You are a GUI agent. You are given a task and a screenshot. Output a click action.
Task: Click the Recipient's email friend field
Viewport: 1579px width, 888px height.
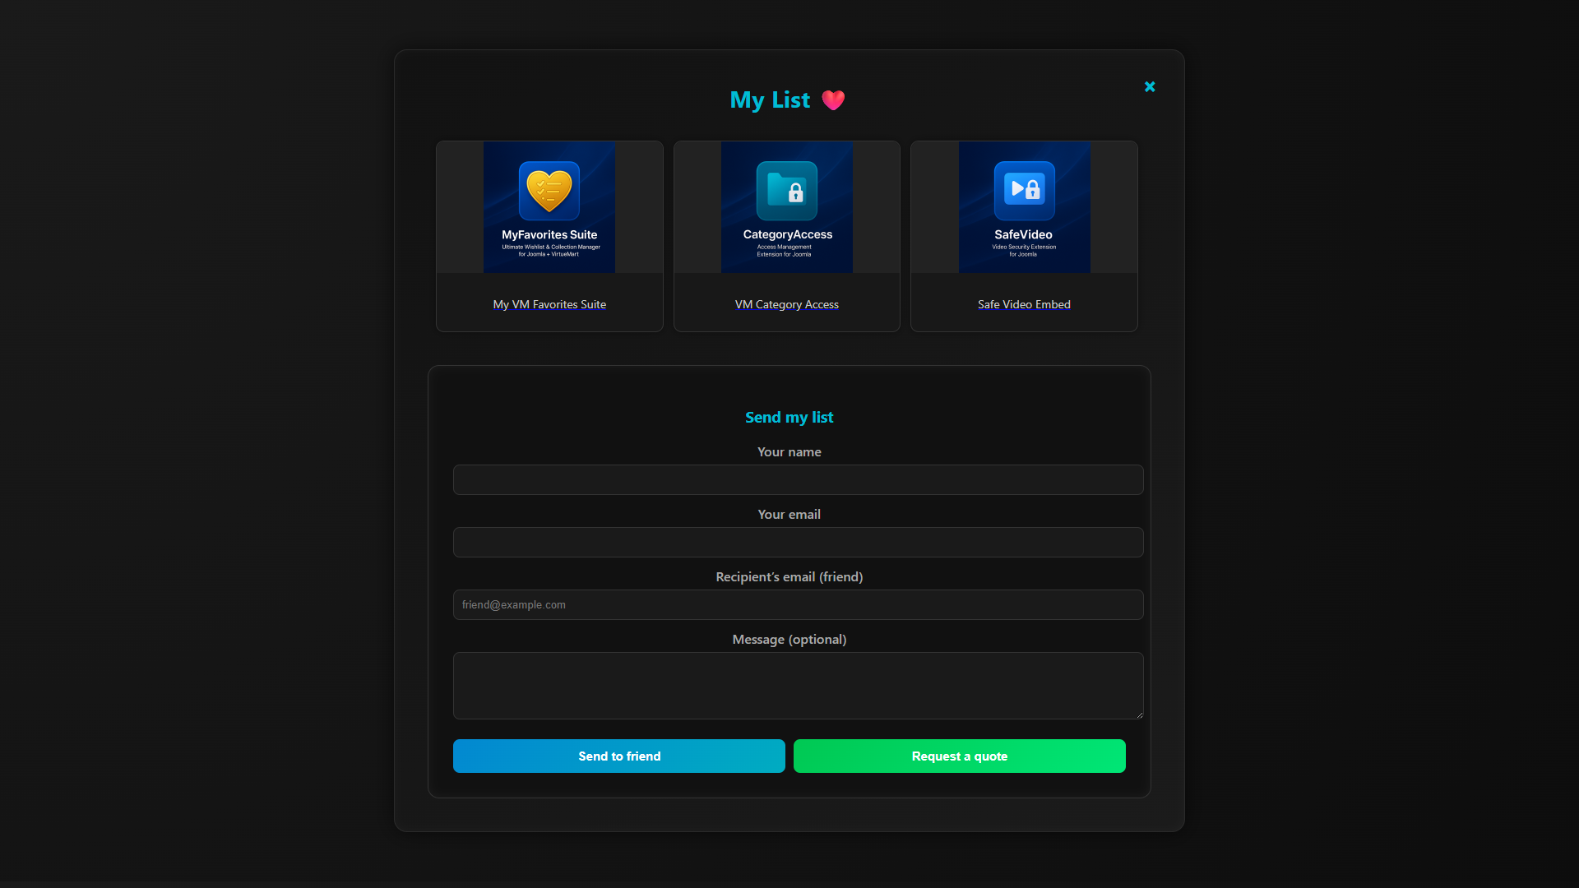(x=798, y=605)
